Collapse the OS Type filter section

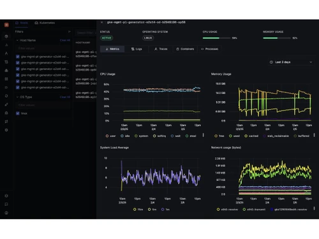pyautogui.click(x=17, y=97)
